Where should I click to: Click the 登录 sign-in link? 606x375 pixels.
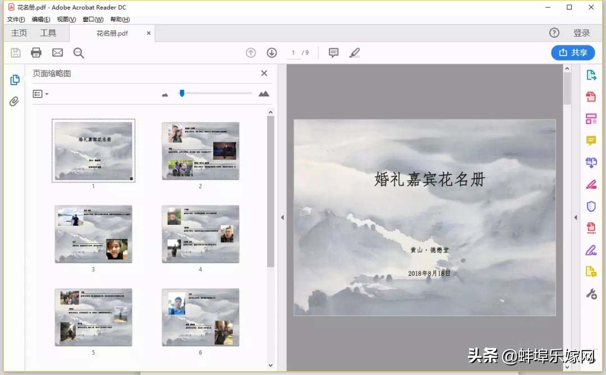tap(582, 33)
